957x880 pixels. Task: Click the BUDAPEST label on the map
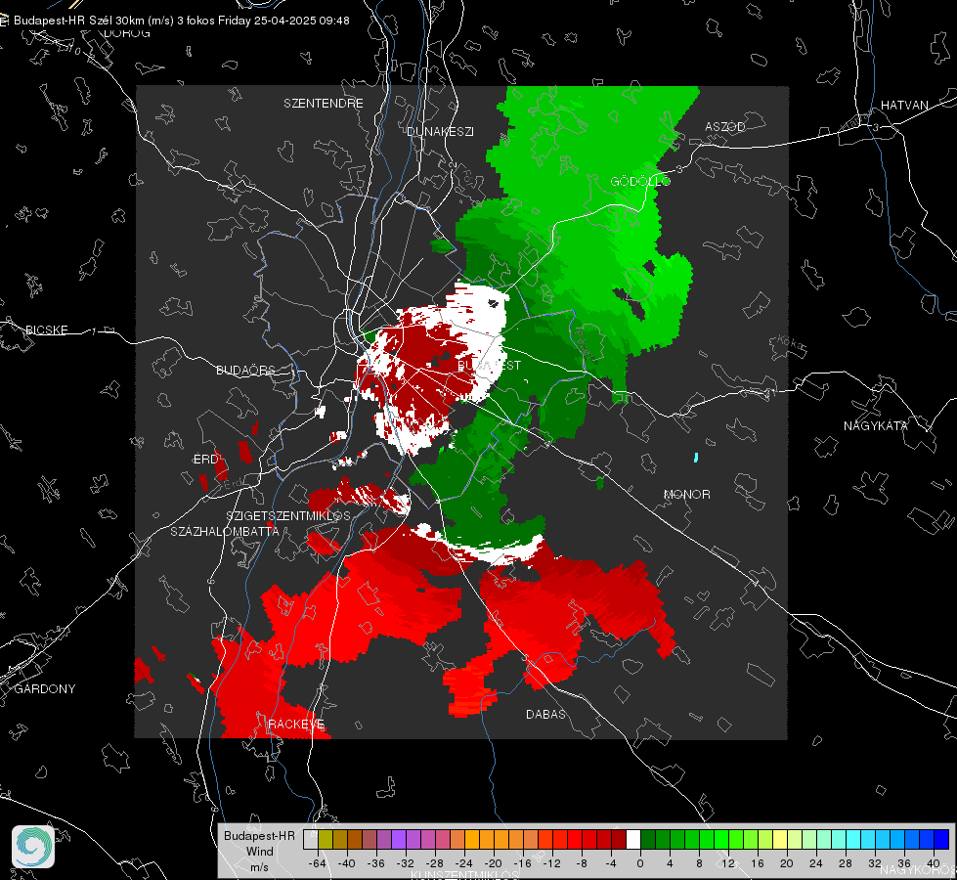[489, 365]
